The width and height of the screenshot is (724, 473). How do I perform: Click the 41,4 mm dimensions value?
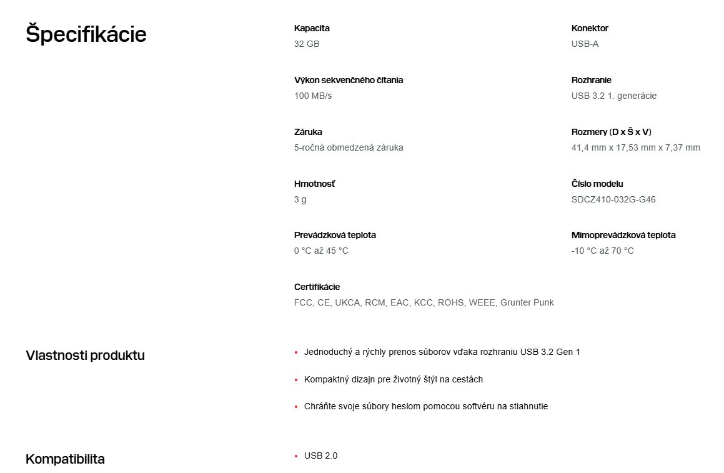(635, 147)
